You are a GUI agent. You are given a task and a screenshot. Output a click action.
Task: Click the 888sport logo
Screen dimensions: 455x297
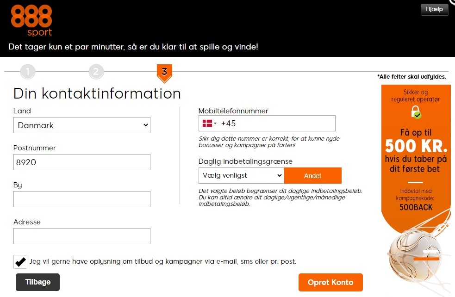point(31,20)
